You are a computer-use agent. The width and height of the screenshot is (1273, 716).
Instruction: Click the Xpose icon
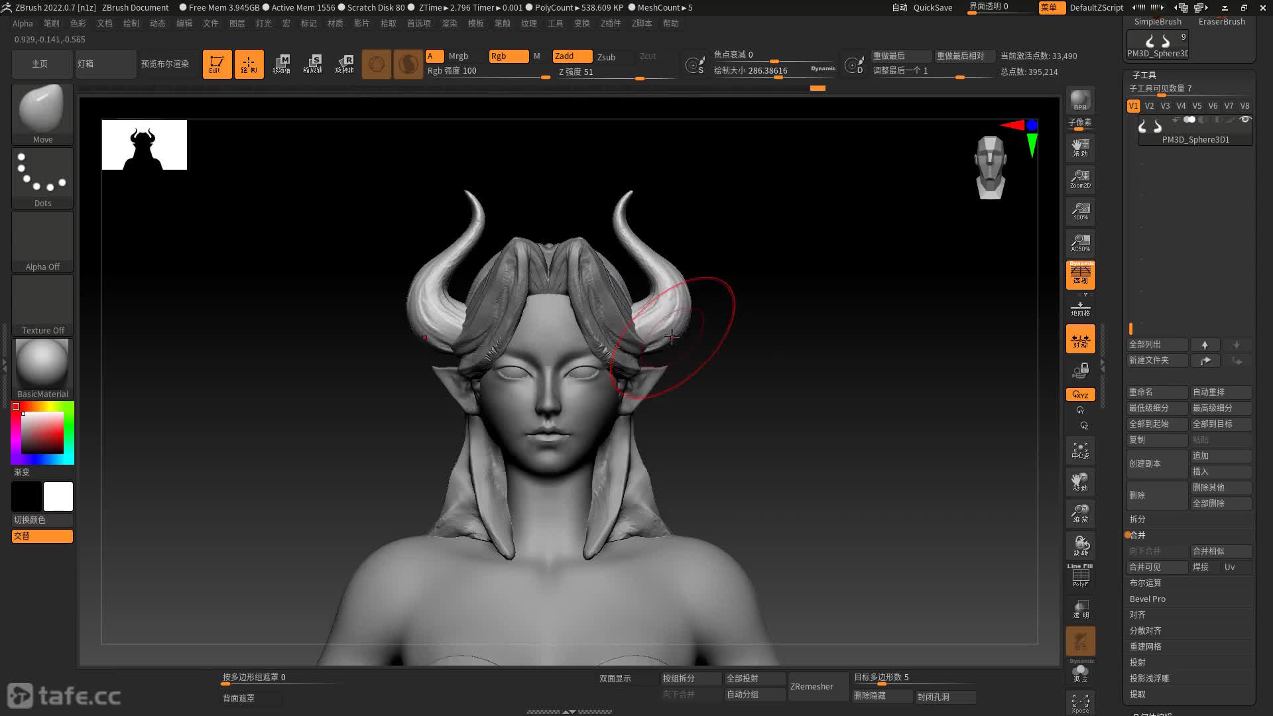pyautogui.click(x=1081, y=703)
